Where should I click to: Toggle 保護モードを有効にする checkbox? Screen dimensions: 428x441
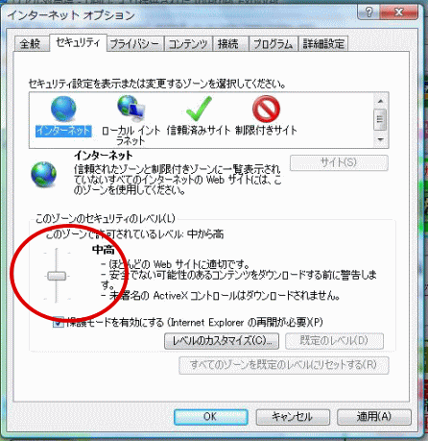click(59, 322)
